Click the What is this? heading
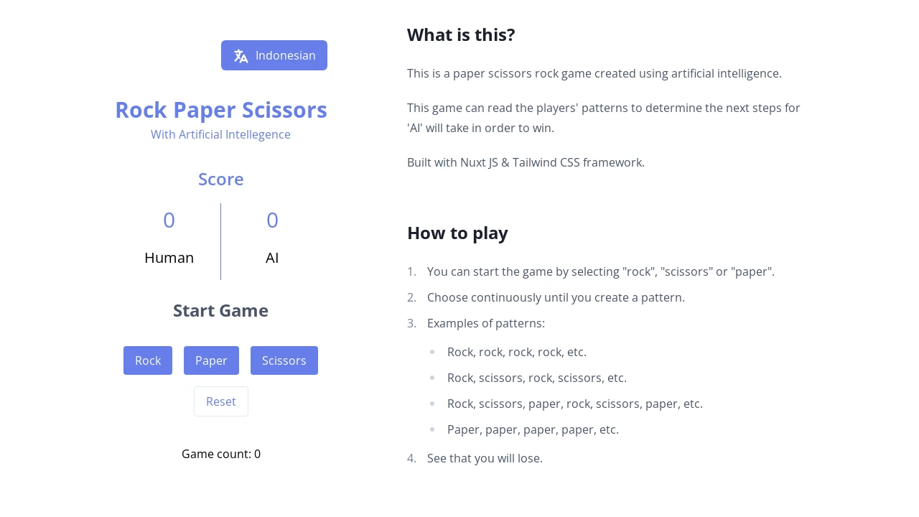919x517 pixels. pyautogui.click(x=461, y=35)
